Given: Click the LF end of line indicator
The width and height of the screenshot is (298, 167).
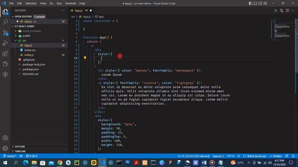Looking at the screenshot, I should (x=239, y=156).
